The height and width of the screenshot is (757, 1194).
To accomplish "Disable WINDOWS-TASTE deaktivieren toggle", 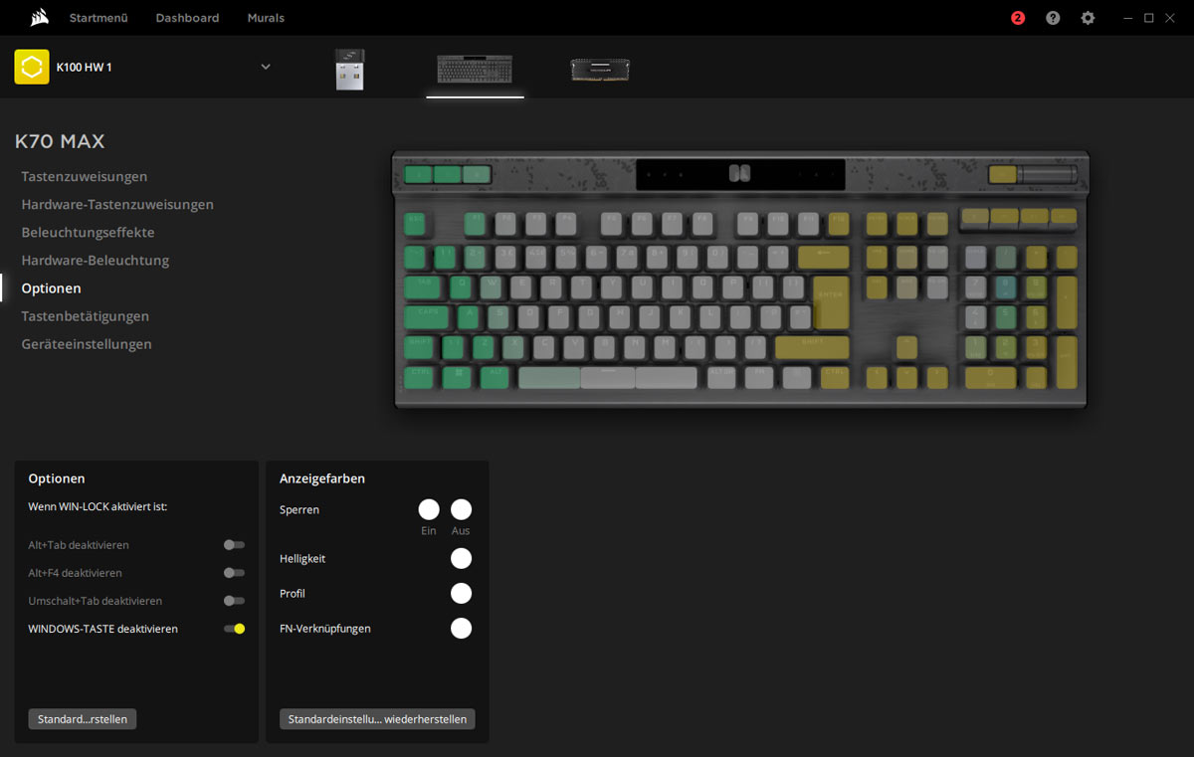I will (234, 629).
